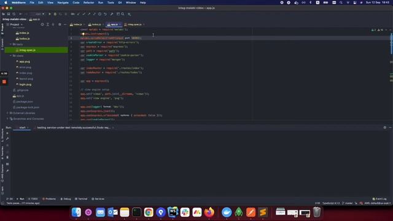Click the pin icon in Run panel sidebar
This screenshot has height=221, width=393.
tap(7, 171)
